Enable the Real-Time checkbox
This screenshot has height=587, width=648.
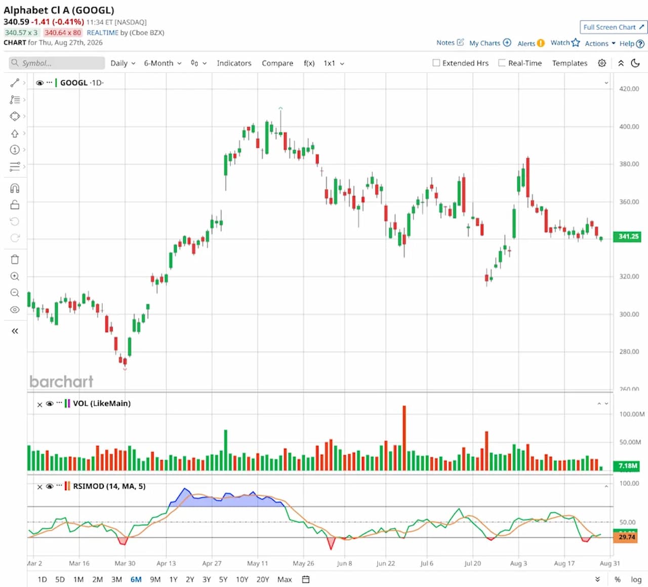coord(502,63)
